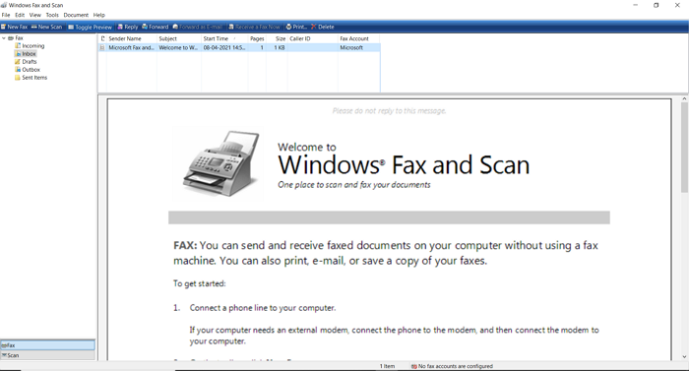
Task: Sort by Fax Account column header
Action: tap(358, 38)
